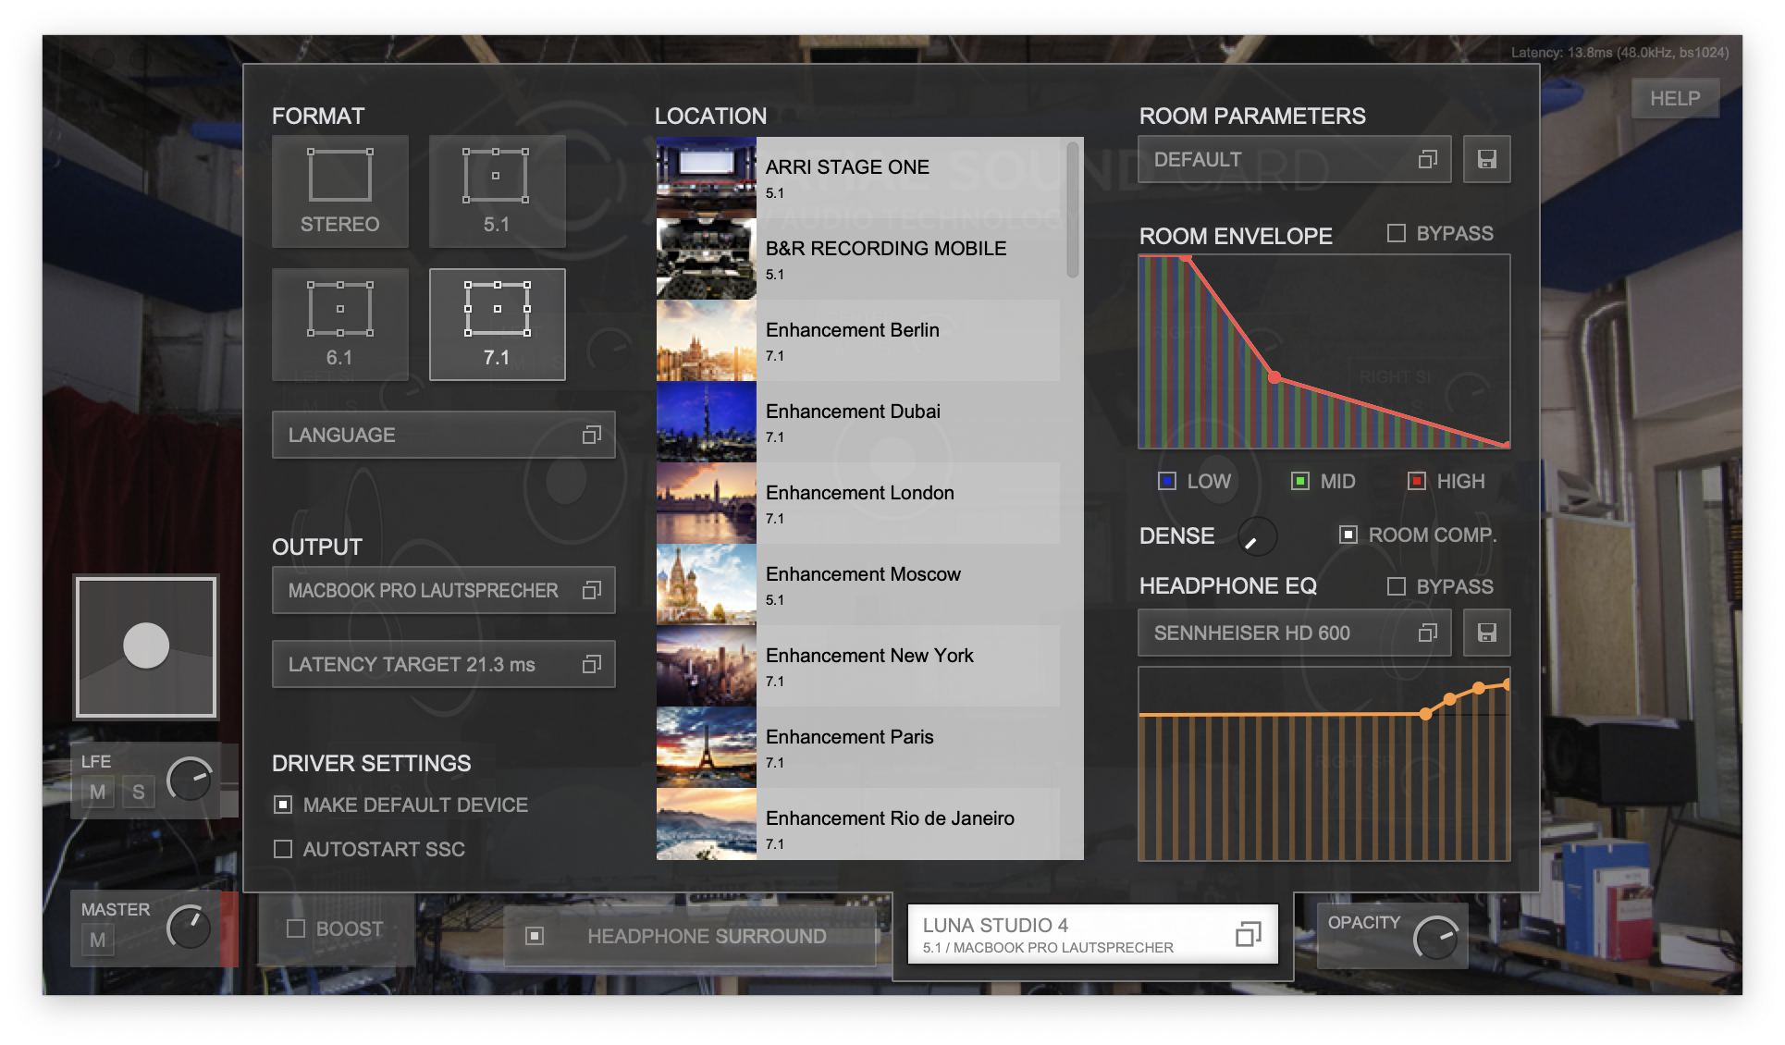Viewport: 1785px width, 1045px height.
Task: Enable Autostart SSC
Action: tap(283, 849)
